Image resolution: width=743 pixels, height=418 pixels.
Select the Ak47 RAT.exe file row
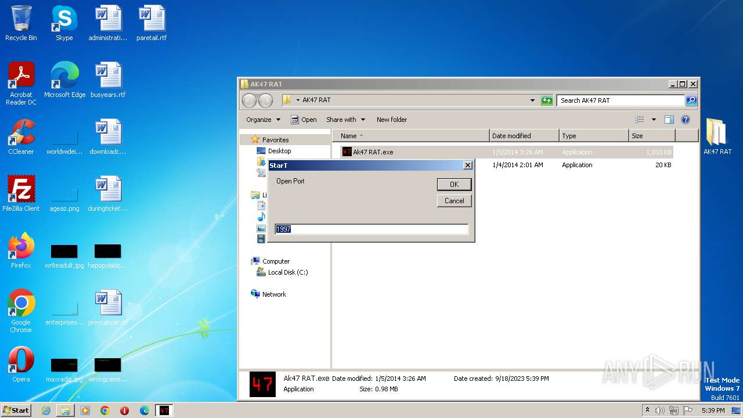click(x=506, y=152)
